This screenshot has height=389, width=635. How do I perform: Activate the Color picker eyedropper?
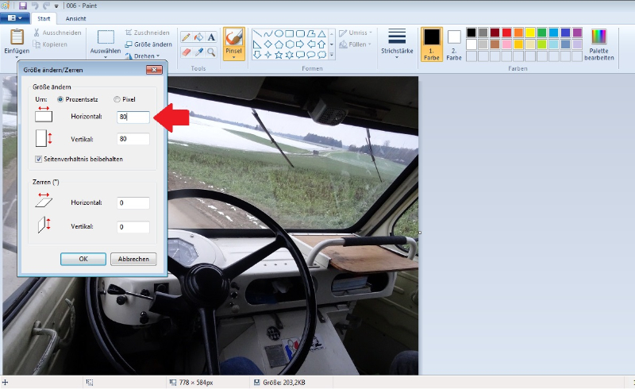point(198,52)
